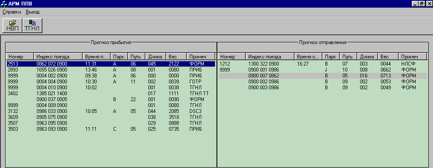Select departure row 0900 007 0862

coord(322,76)
